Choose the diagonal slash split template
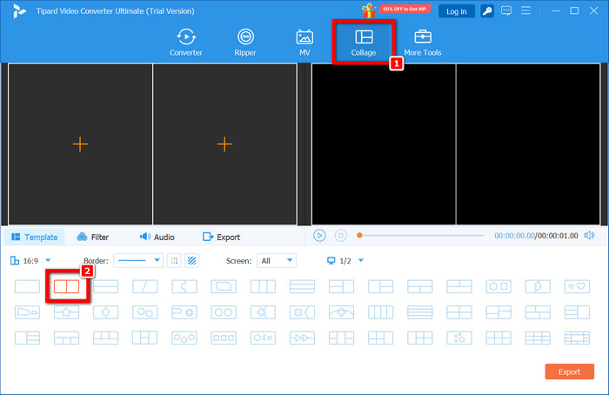This screenshot has width=609, height=395. click(145, 286)
